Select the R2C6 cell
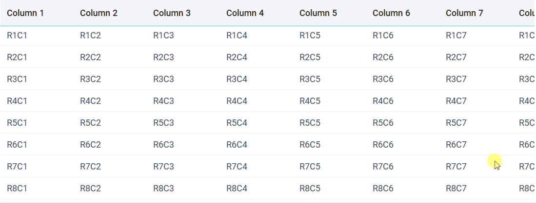Viewport: 536px width, 203px height. (x=383, y=57)
